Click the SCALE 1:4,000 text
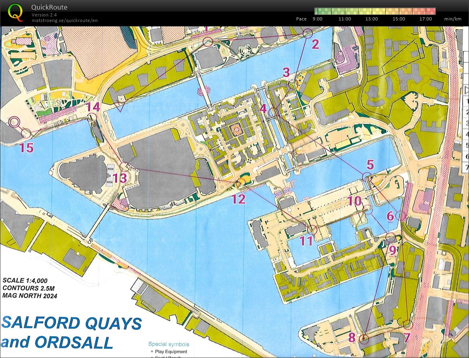Screen dimensions: 469x358 pos(25,281)
